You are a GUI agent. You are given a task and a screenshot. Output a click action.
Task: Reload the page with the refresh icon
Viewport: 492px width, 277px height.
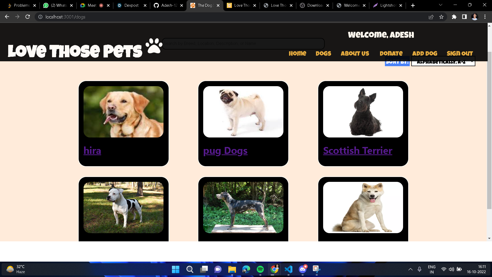tap(28, 17)
